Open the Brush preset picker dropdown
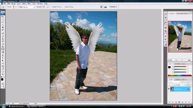 click(16, 7)
